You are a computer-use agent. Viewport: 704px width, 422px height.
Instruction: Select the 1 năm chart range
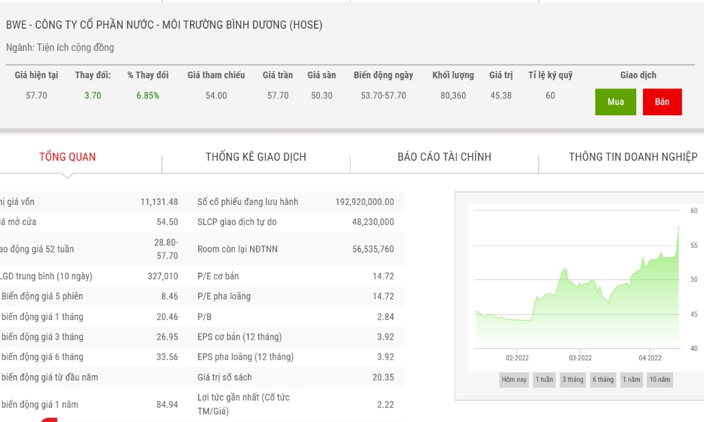pyautogui.click(x=632, y=380)
